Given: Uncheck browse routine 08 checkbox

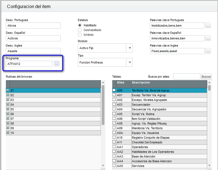Looking at the screenshot, I should point(8,123).
